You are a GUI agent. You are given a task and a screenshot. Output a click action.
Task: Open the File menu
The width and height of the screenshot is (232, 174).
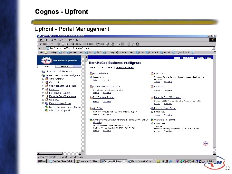pos(42,40)
